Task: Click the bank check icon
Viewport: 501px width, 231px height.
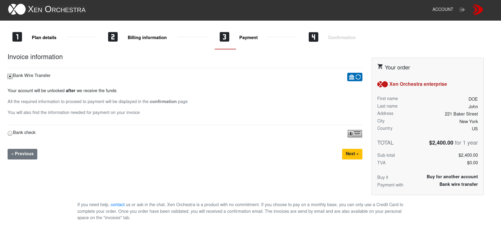Action: (355, 133)
